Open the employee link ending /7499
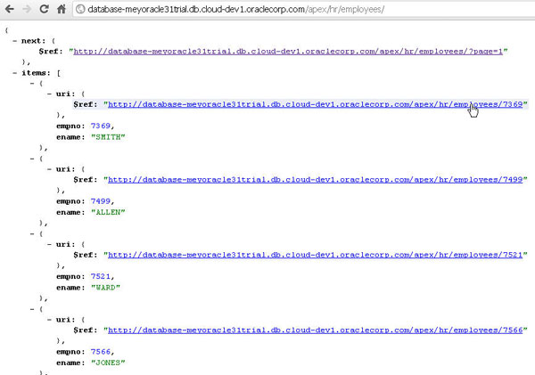Image resolution: width=535 pixels, height=375 pixels. (x=316, y=180)
